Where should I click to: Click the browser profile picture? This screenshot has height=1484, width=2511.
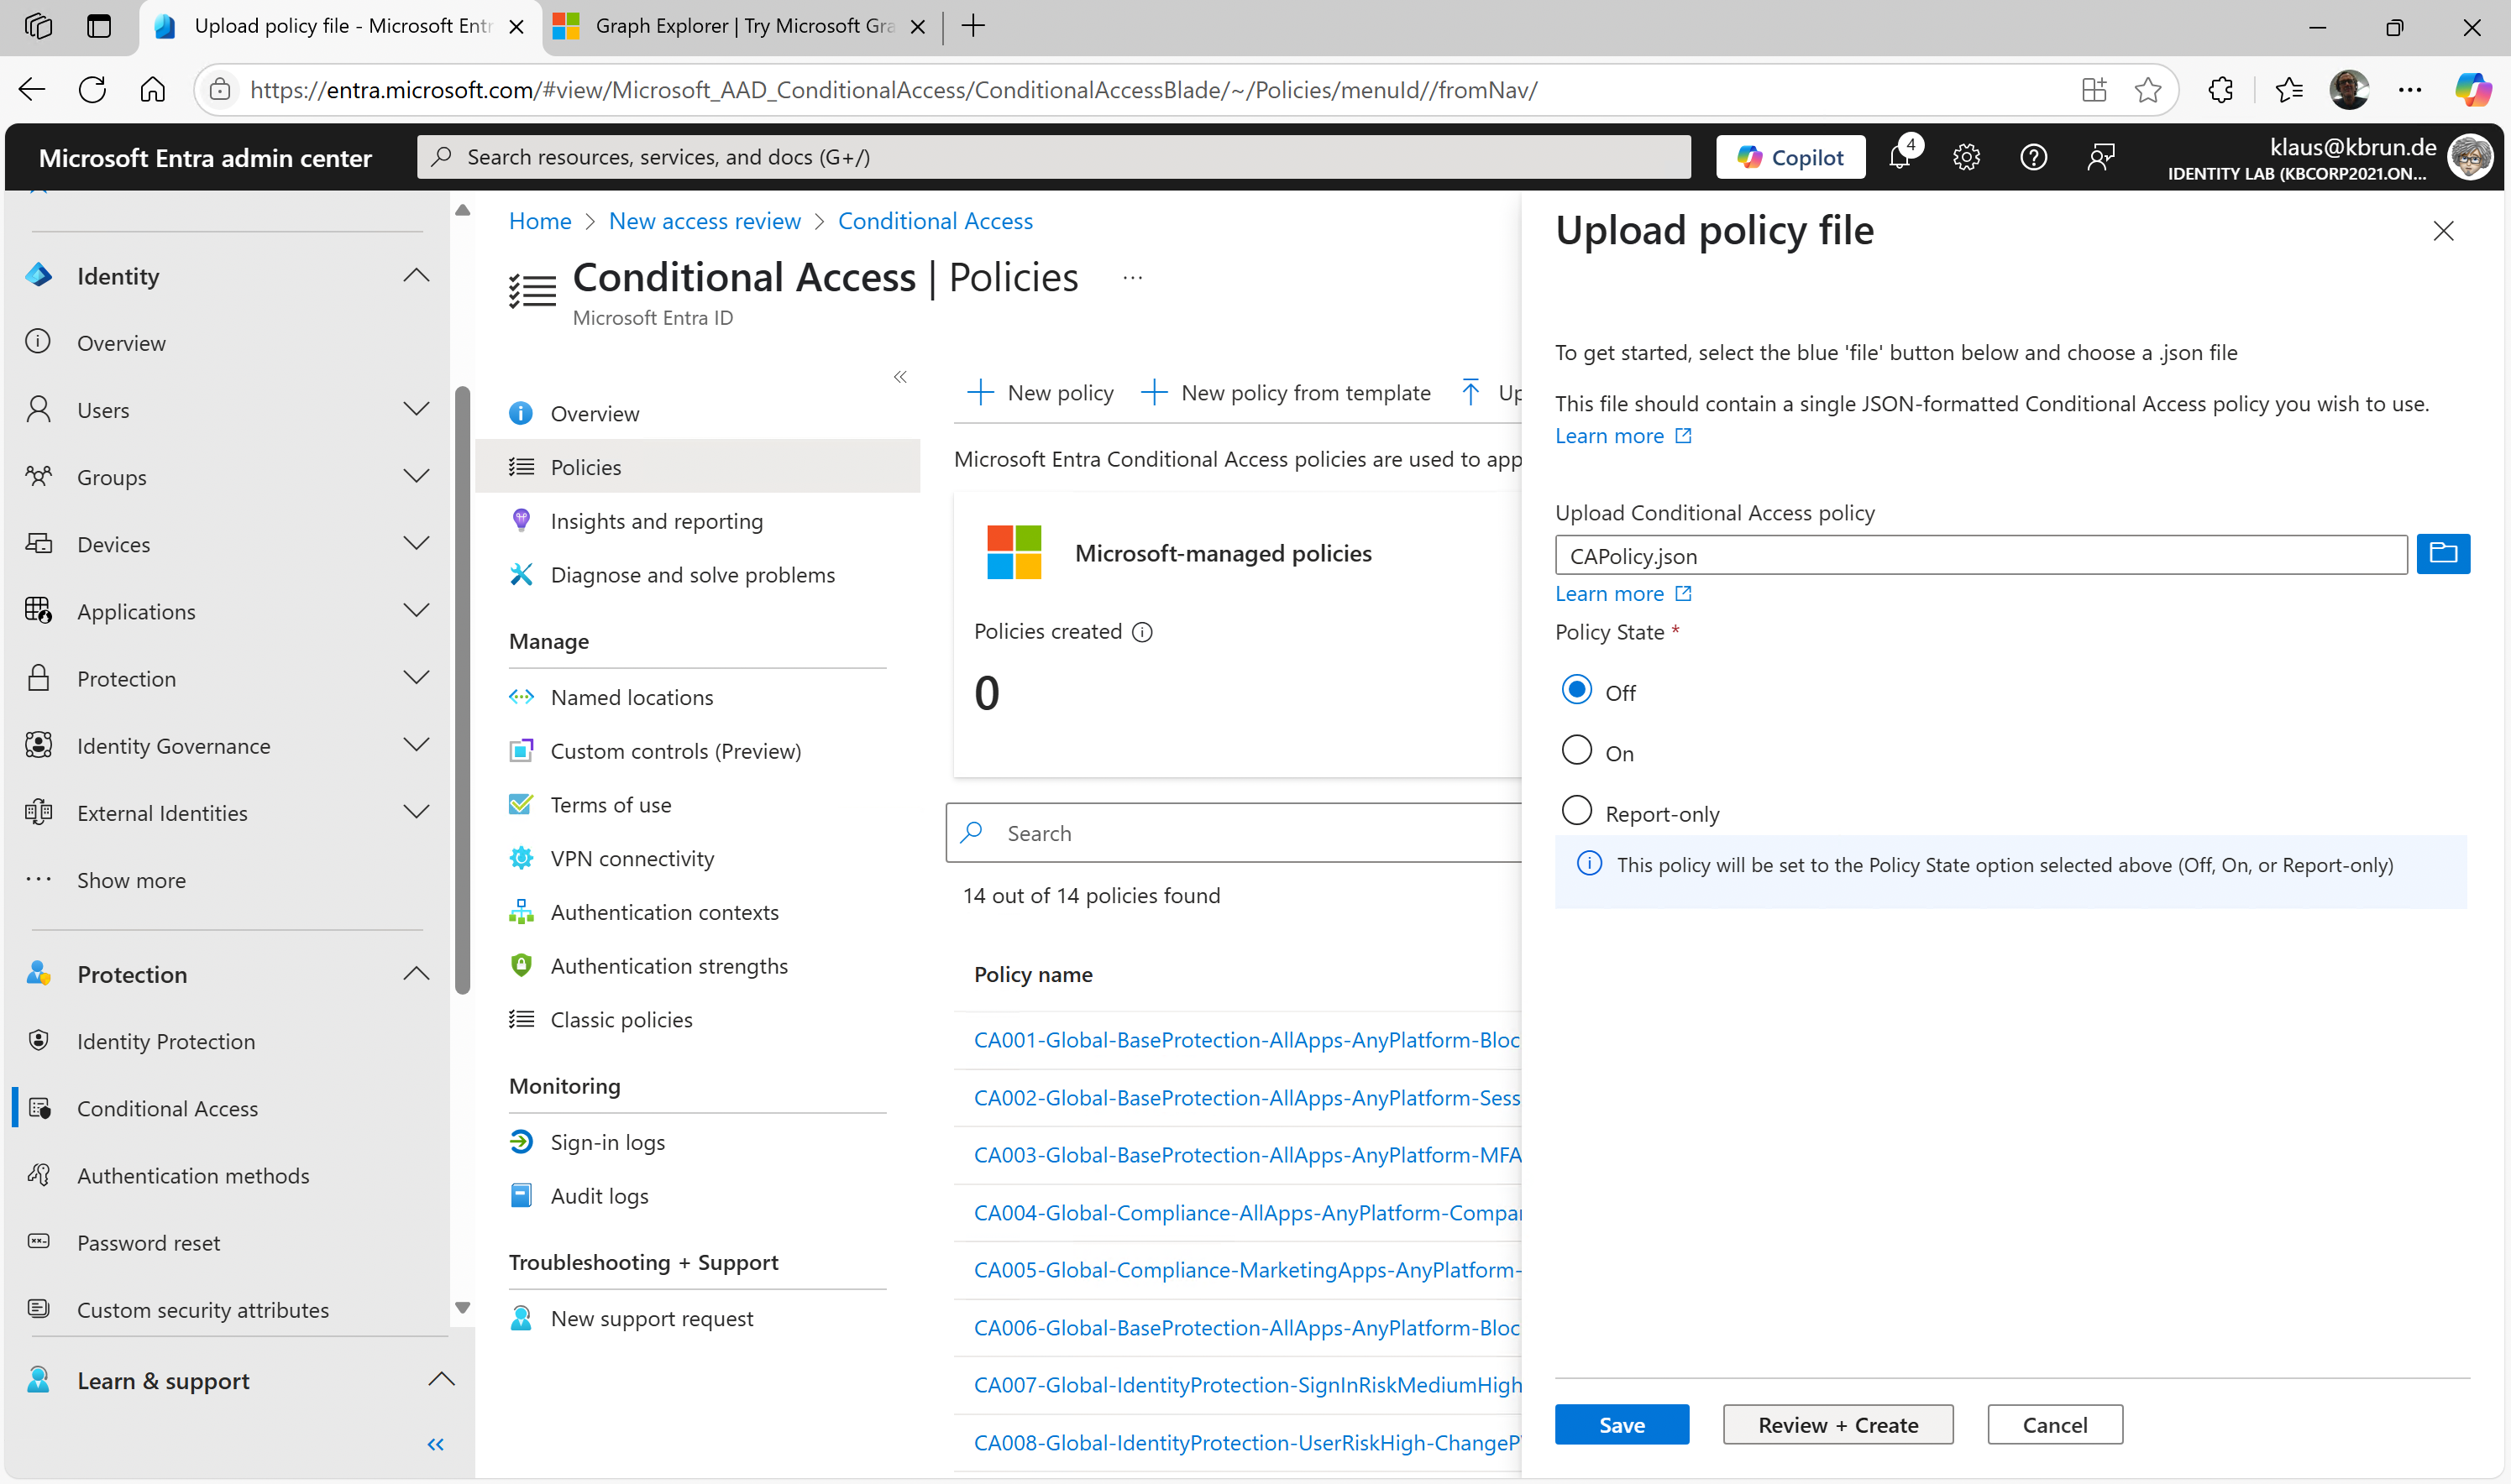coord(2349,90)
